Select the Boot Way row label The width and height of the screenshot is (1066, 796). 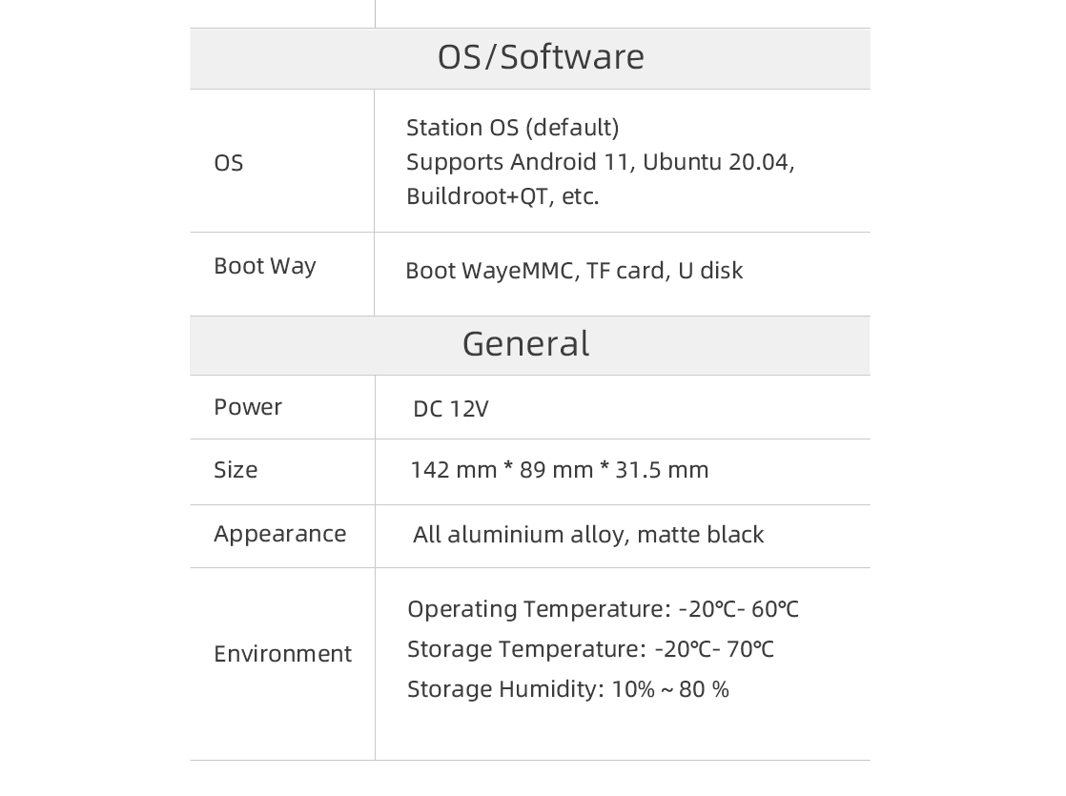265,266
